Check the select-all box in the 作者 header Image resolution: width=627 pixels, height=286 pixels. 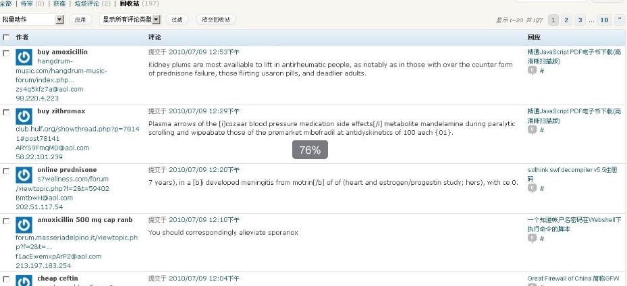pyautogui.click(x=6, y=36)
